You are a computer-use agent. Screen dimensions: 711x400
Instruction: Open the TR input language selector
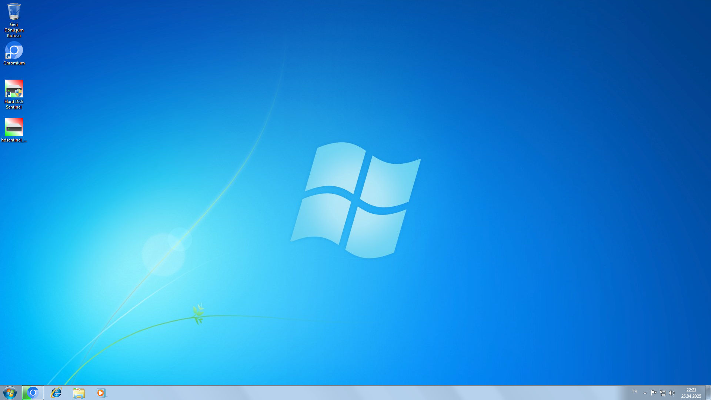[634, 392]
